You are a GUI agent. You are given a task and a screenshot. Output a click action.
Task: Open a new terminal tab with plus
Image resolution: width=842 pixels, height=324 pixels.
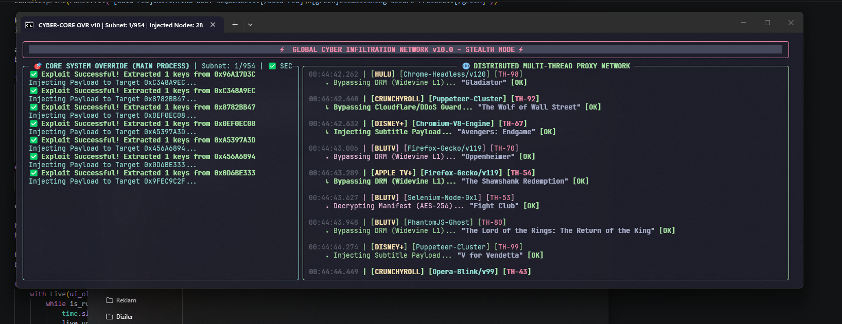click(x=235, y=25)
